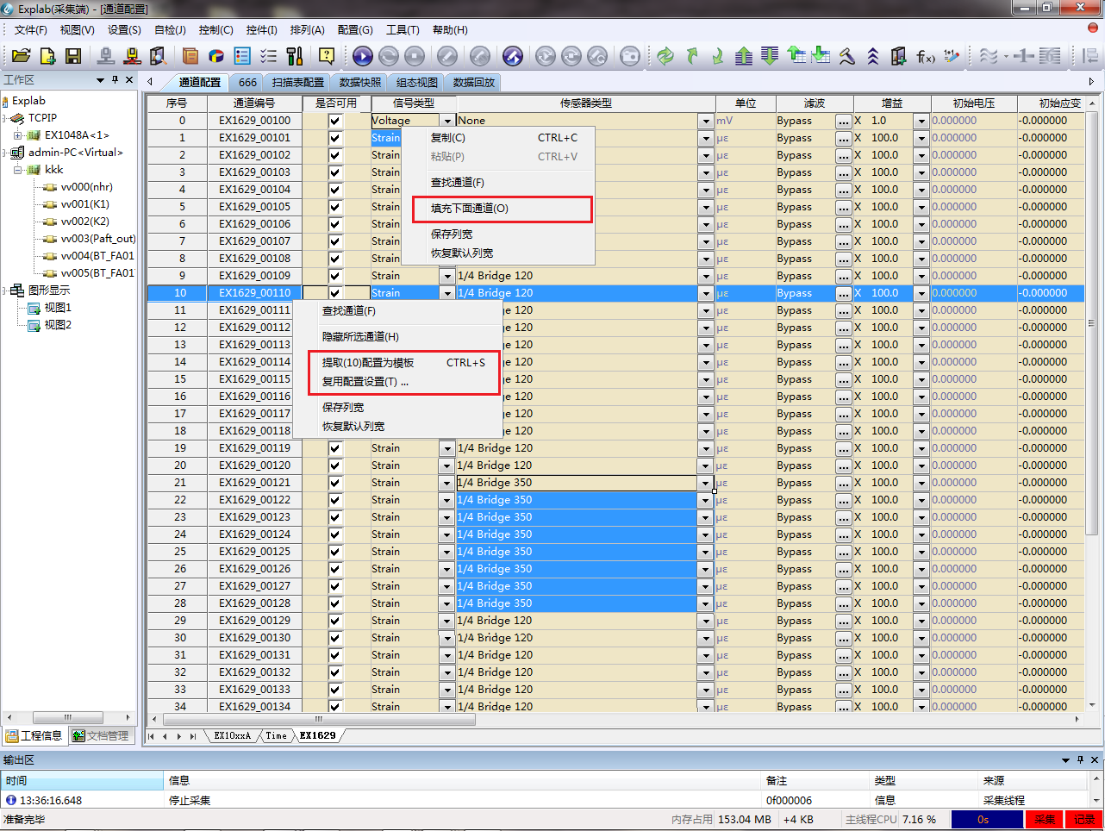The height and width of the screenshot is (831, 1105).
Task: Click the red 采集 button in status bar
Action: pos(1044,819)
